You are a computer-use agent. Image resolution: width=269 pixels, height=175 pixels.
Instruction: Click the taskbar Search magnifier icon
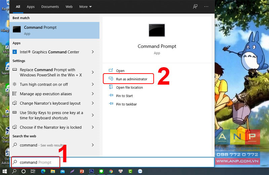click(x=14, y=171)
